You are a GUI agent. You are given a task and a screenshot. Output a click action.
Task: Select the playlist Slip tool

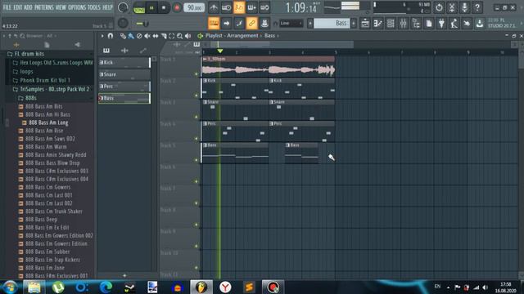[156, 36]
